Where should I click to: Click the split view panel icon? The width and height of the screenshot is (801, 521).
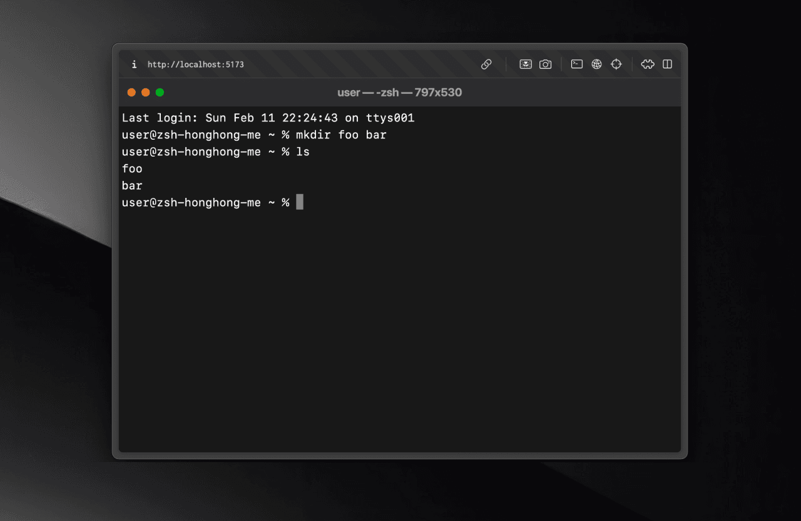pyautogui.click(x=668, y=64)
